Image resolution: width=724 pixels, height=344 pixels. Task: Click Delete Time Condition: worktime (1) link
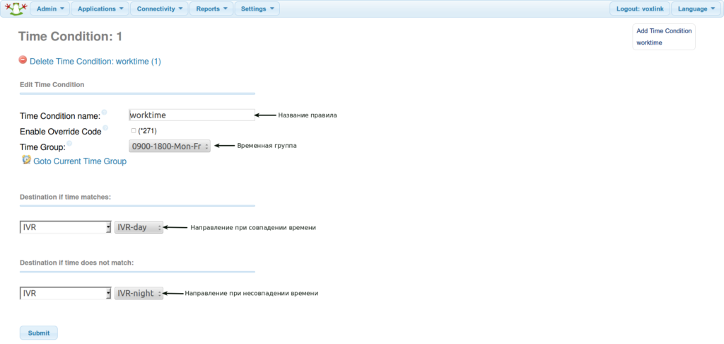pyautogui.click(x=95, y=61)
